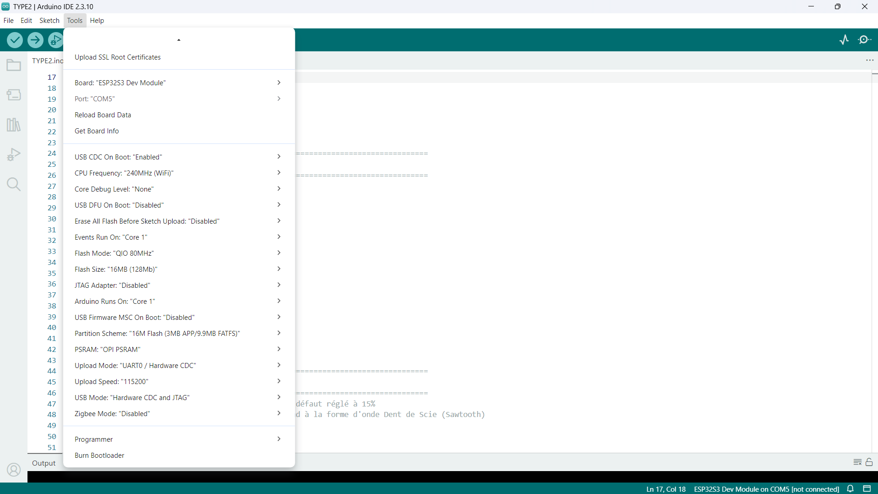Expand Zigbee Mode Disabled submenu
Viewport: 878px width, 494px height.
click(179, 414)
